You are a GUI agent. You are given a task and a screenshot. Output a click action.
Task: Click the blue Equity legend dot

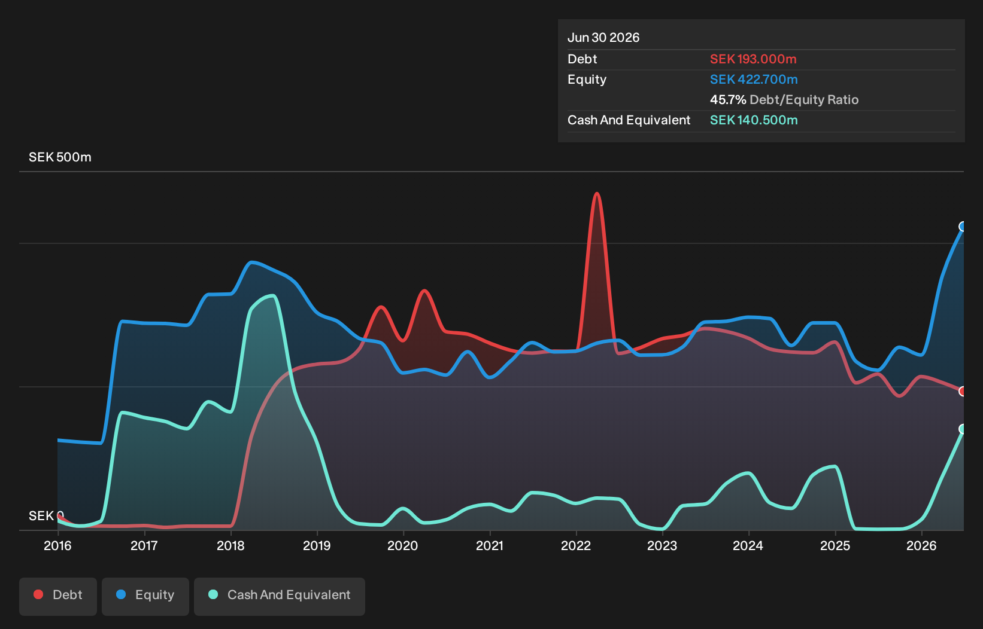121,594
